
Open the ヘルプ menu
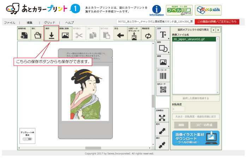[70, 22]
